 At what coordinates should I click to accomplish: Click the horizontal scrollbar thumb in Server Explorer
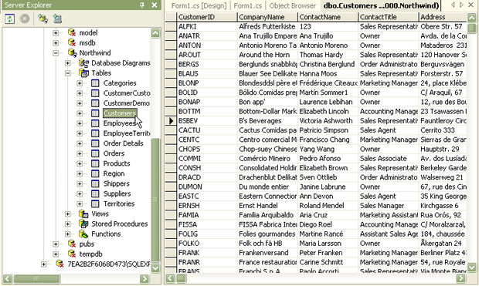(x=36, y=278)
